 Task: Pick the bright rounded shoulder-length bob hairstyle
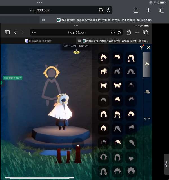pyautogui.click(x=104, y=114)
